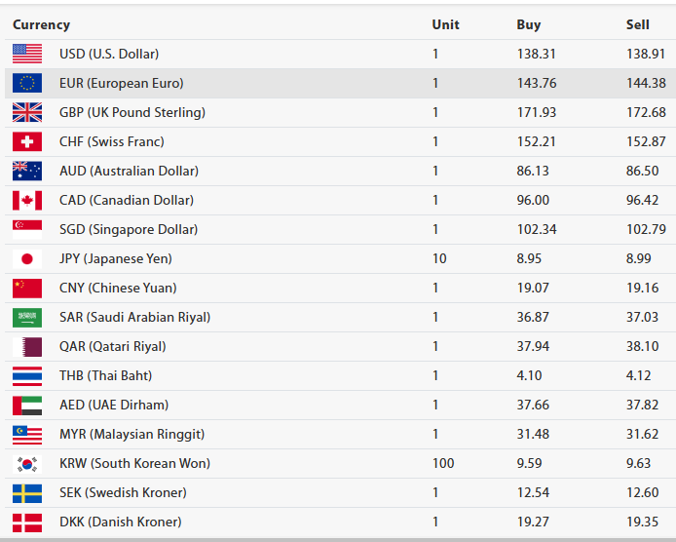Click the Currency column header
676x542 pixels.
coord(41,24)
